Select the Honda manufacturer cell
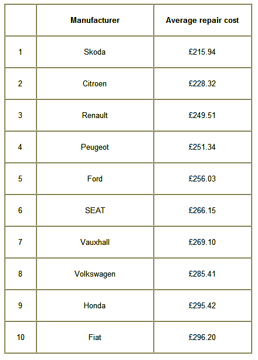 tap(95, 305)
